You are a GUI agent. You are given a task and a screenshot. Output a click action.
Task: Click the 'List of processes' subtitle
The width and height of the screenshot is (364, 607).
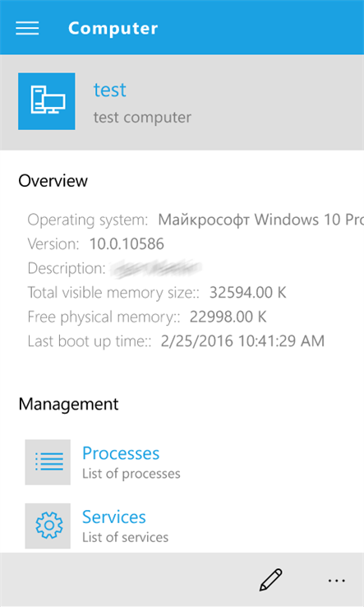[x=131, y=474]
